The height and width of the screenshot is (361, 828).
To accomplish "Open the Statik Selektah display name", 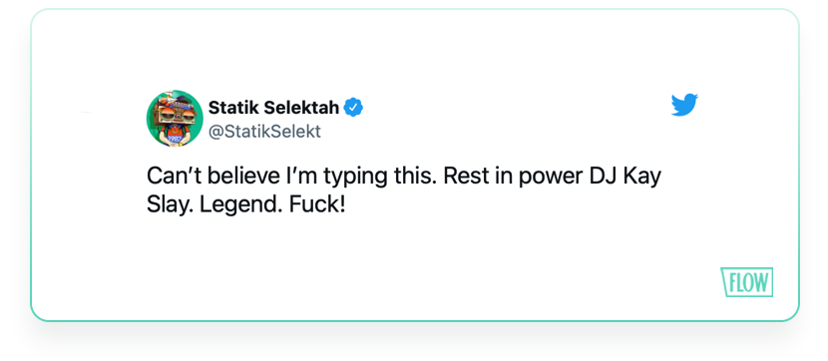I will pos(273,108).
